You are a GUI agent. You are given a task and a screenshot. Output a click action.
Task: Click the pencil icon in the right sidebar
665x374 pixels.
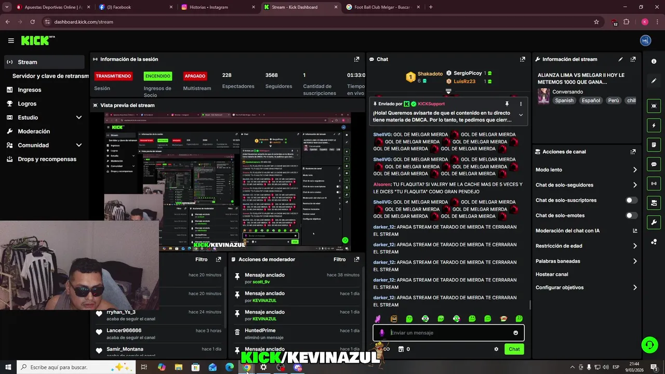pyautogui.click(x=654, y=81)
